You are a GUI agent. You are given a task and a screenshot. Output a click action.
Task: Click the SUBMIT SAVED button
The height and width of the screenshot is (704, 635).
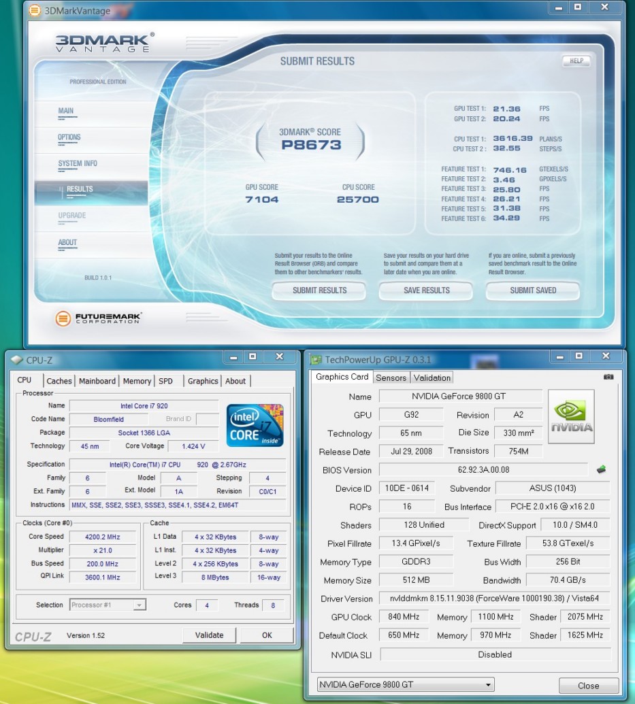[x=533, y=290]
